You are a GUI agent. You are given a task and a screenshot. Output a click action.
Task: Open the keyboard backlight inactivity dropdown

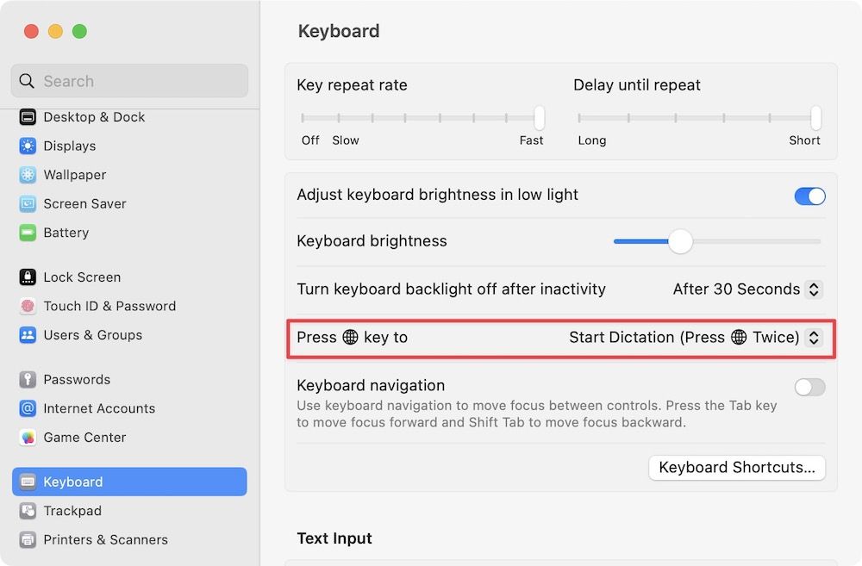tap(812, 289)
